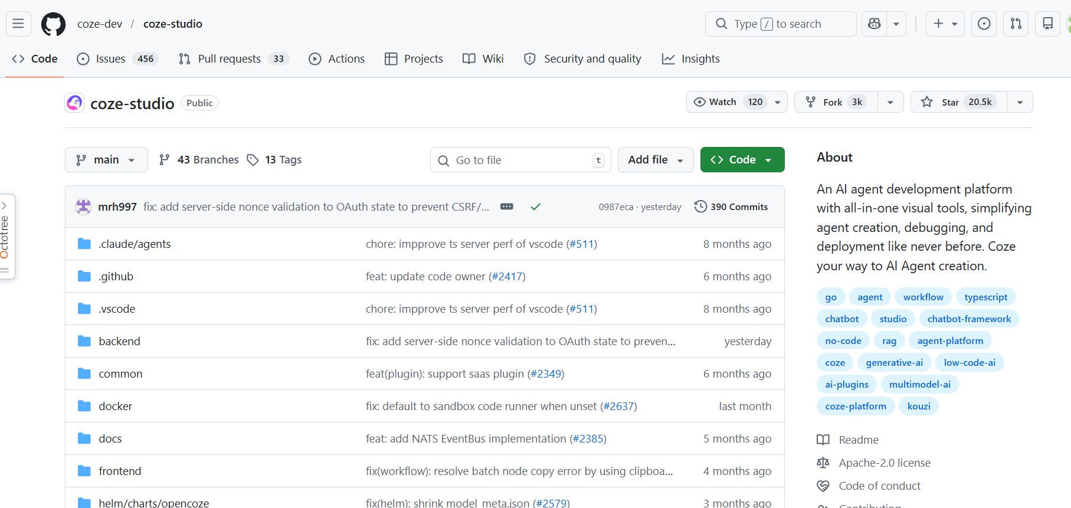The image size is (1071, 508).
Task: View 43 Branches link
Action: (x=199, y=160)
